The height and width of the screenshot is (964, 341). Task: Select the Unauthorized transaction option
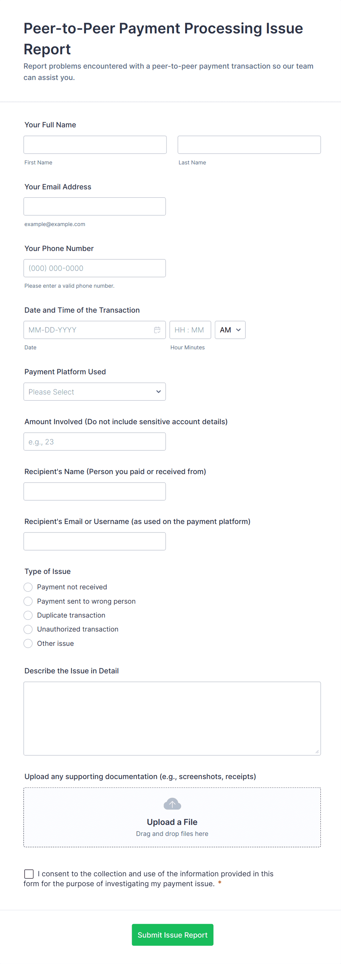(28, 629)
